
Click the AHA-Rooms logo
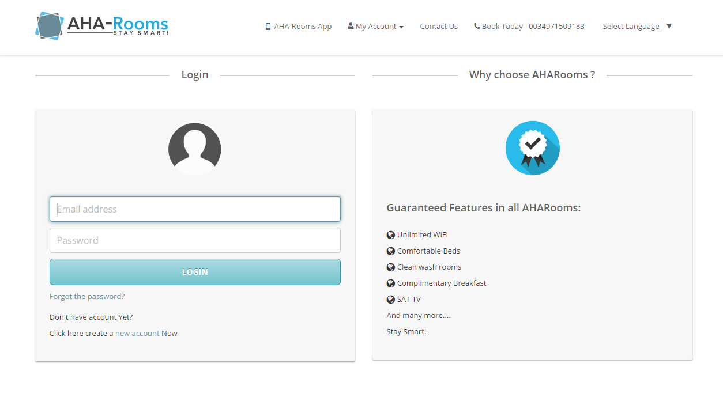pos(102,26)
